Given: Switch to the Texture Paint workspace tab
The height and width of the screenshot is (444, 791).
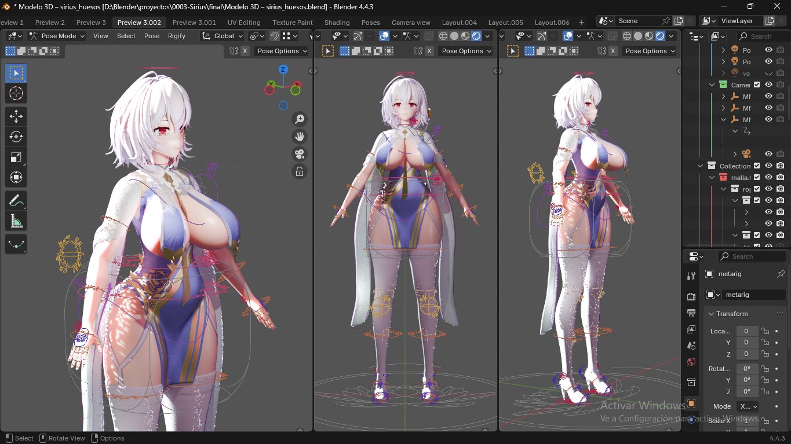Looking at the screenshot, I should tap(293, 23).
